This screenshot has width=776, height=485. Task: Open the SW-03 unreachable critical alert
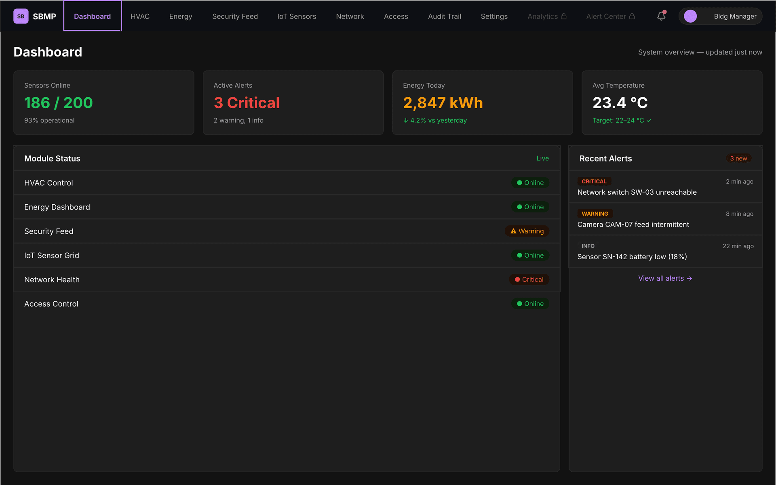tap(637, 192)
